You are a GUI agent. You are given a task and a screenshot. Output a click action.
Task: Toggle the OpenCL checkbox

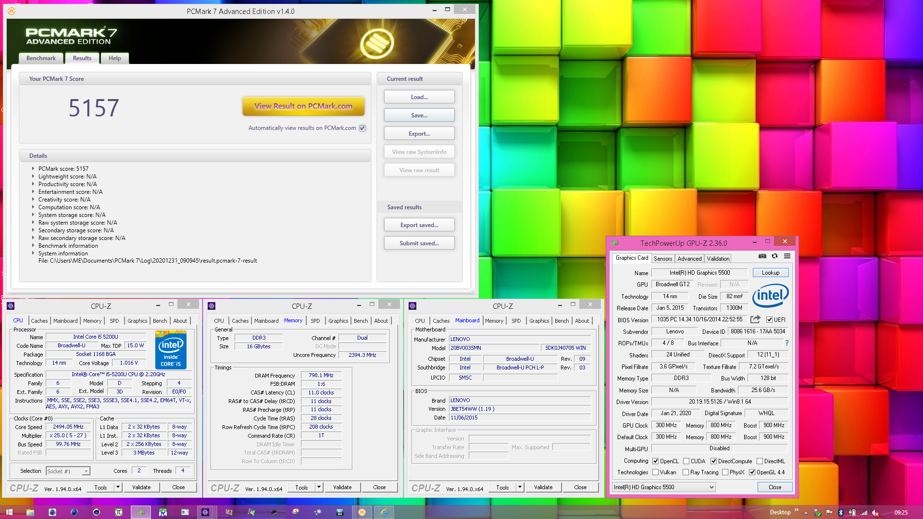click(x=655, y=461)
